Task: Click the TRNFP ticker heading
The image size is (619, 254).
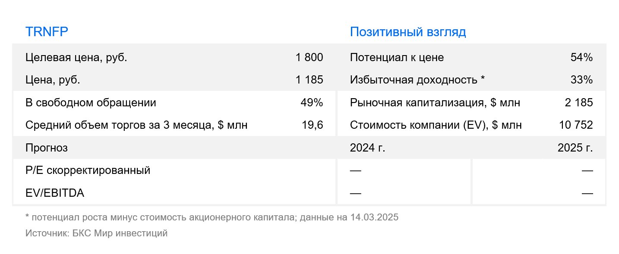Action: [x=47, y=32]
